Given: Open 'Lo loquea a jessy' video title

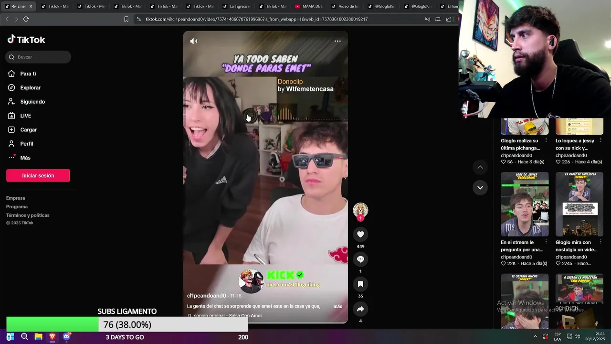Looking at the screenshot, I should pos(575,144).
